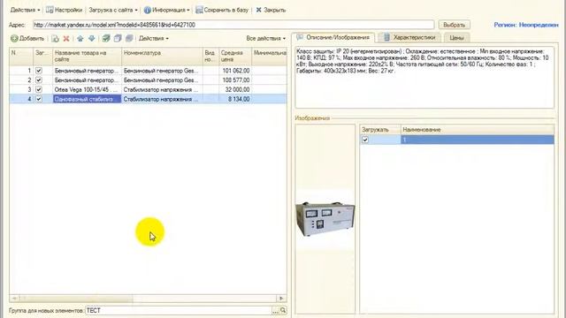Image resolution: width=566 pixels, height=318 pixels.
Task: Click the Выбрать button
Action: [454, 25]
